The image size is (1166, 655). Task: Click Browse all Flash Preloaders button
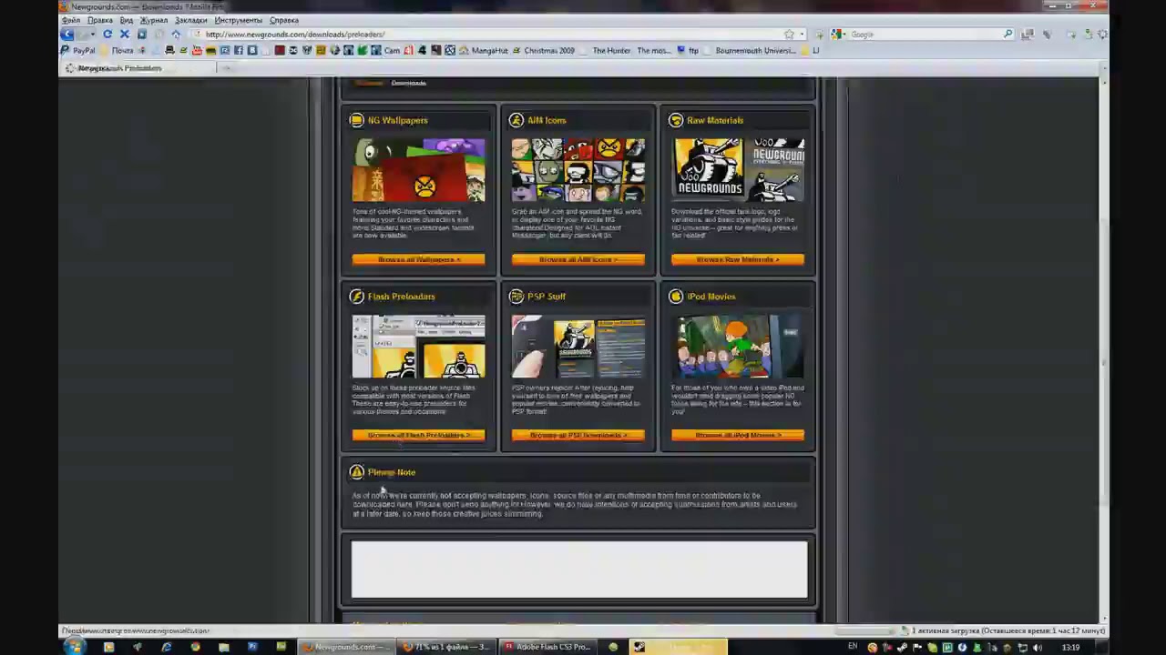pyautogui.click(x=418, y=435)
